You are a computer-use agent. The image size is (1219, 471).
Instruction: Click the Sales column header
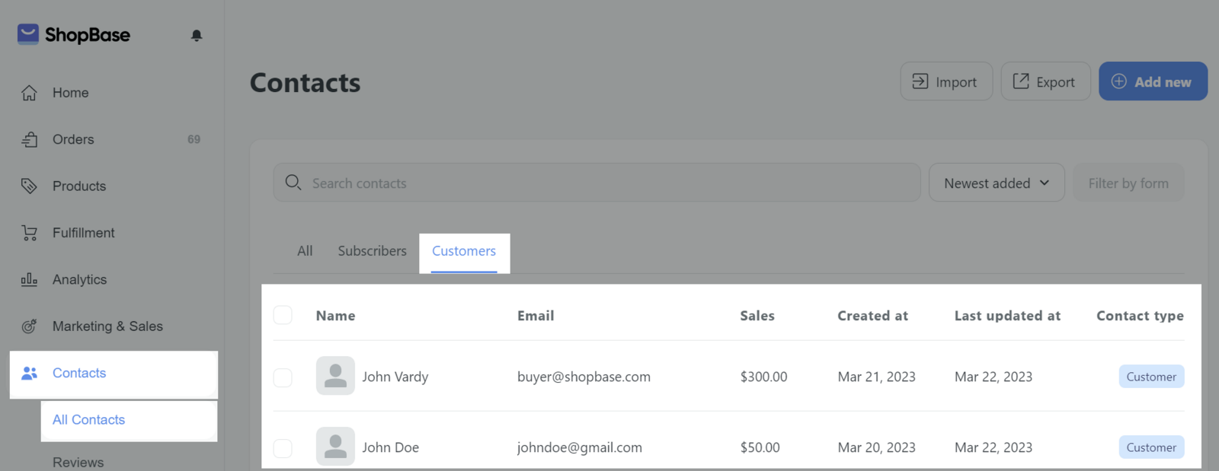(757, 316)
